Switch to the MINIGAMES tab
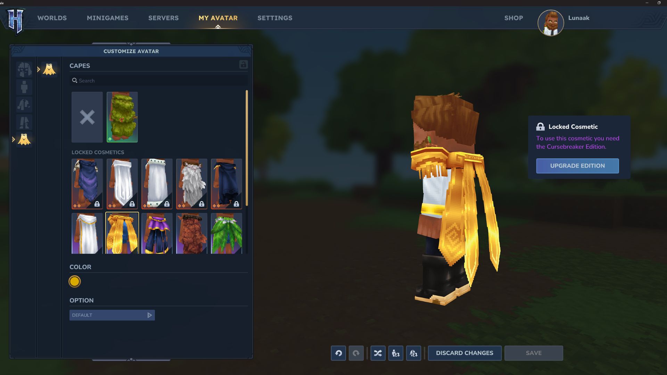Image resolution: width=667 pixels, height=375 pixels. click(x=107, y=18)
